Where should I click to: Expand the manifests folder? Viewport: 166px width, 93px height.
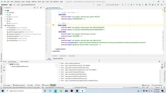(5, 12)
